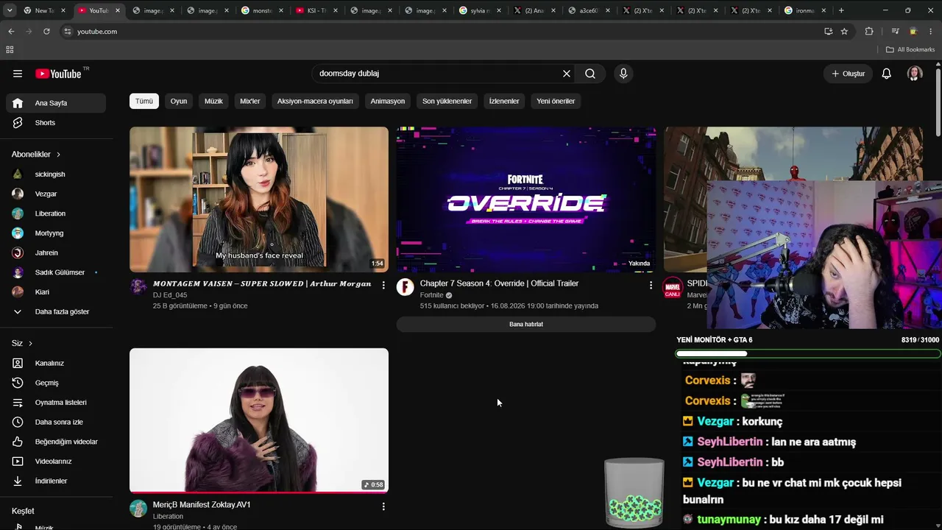Open the YouTube guide hamburger menu
This screenshot has height=530, width=942.
click(18, 74)
